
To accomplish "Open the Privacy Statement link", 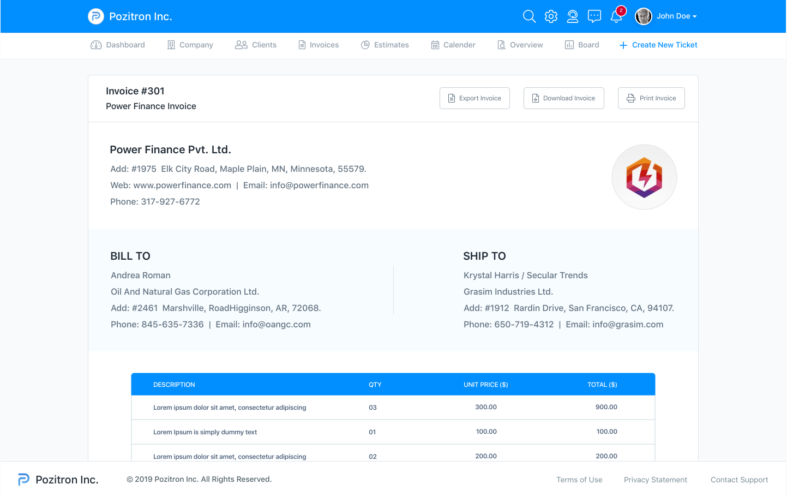I will [656, 480].
